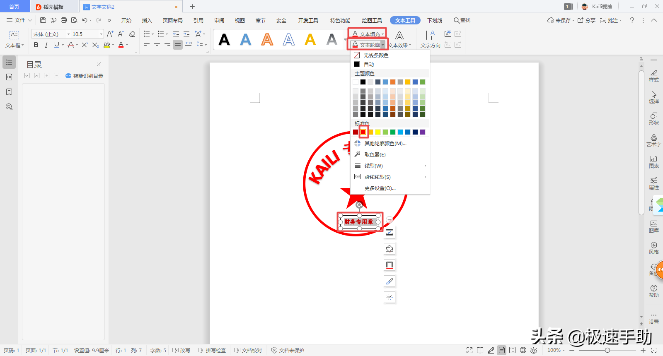The width and height of the screenshot is (663, 356).
Task: Click 智能识别目录 smart TOC button
Action: [x=85, y=76]
